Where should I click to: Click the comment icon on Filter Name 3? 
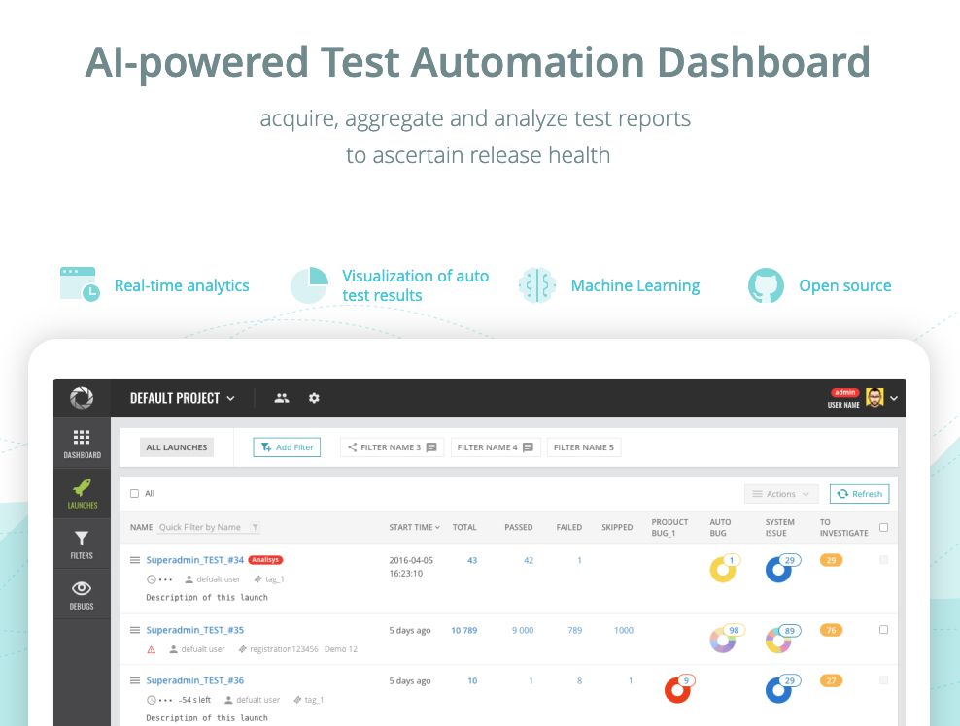tap(431, 447)
